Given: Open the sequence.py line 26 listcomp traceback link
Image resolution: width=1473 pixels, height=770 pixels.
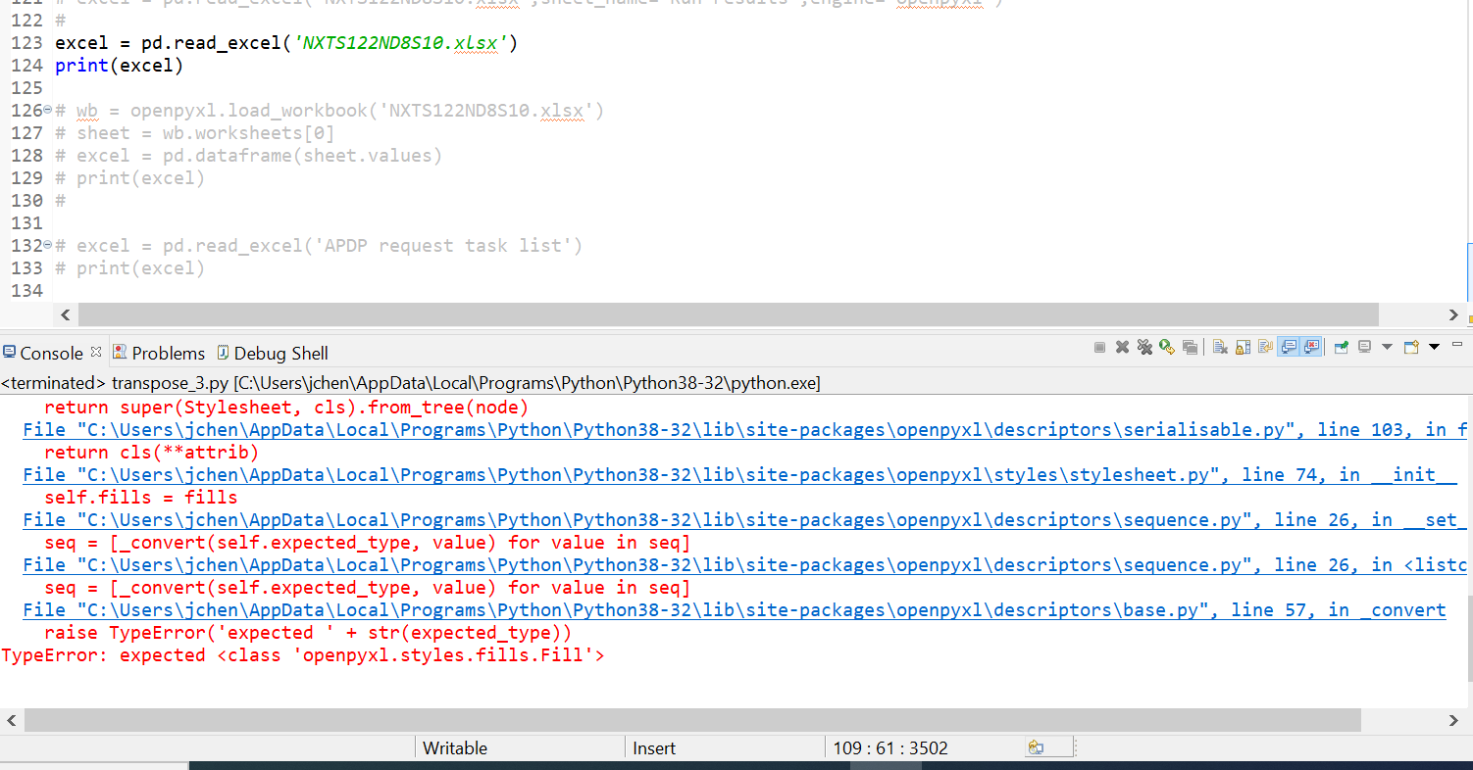Looking at the screenshot, I should 745,564.
